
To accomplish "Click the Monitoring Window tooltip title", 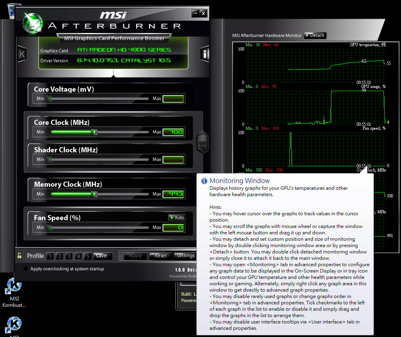I will click(239, 181).
